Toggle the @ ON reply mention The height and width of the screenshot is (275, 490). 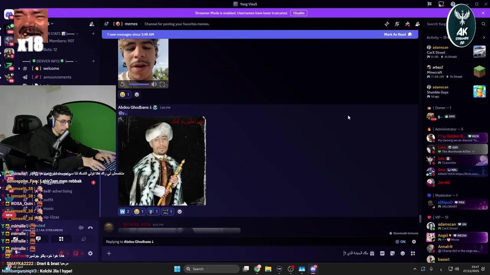click(x=400, y=241)
